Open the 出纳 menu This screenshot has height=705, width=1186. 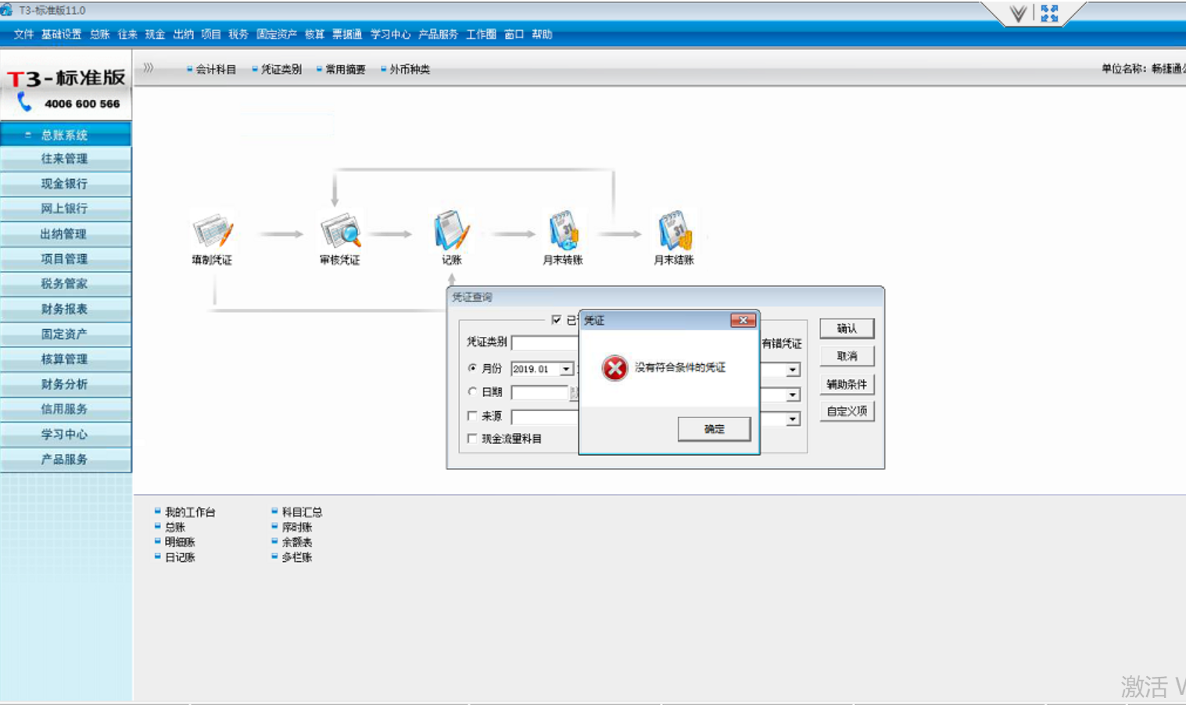(183, 34)
